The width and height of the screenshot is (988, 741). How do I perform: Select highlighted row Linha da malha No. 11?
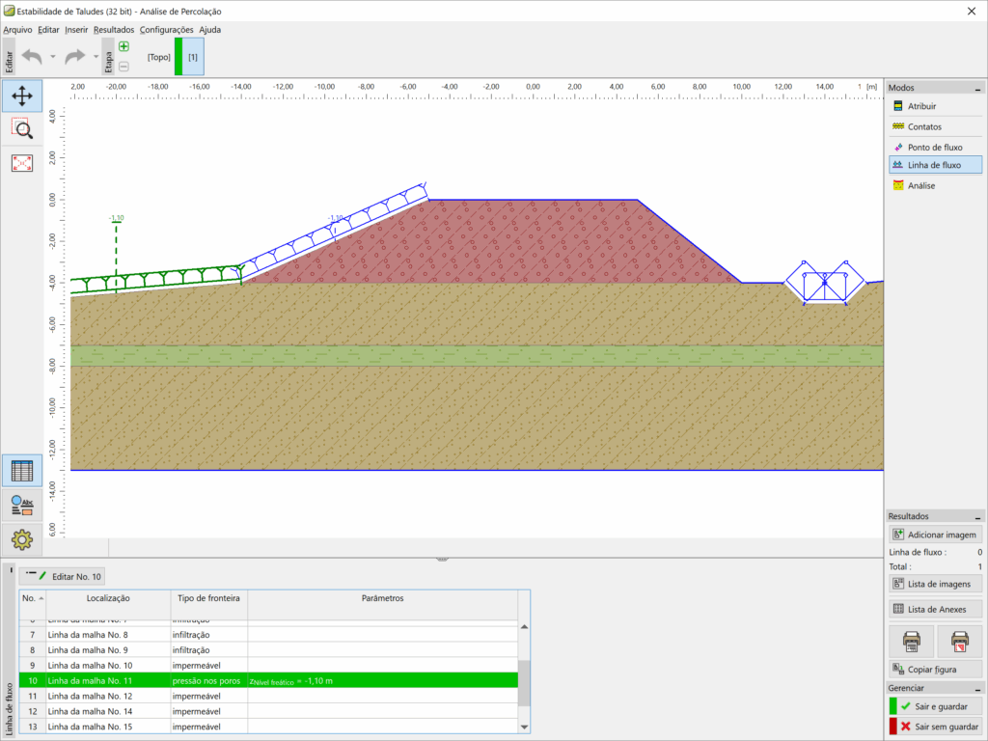[x=269, y=681]
